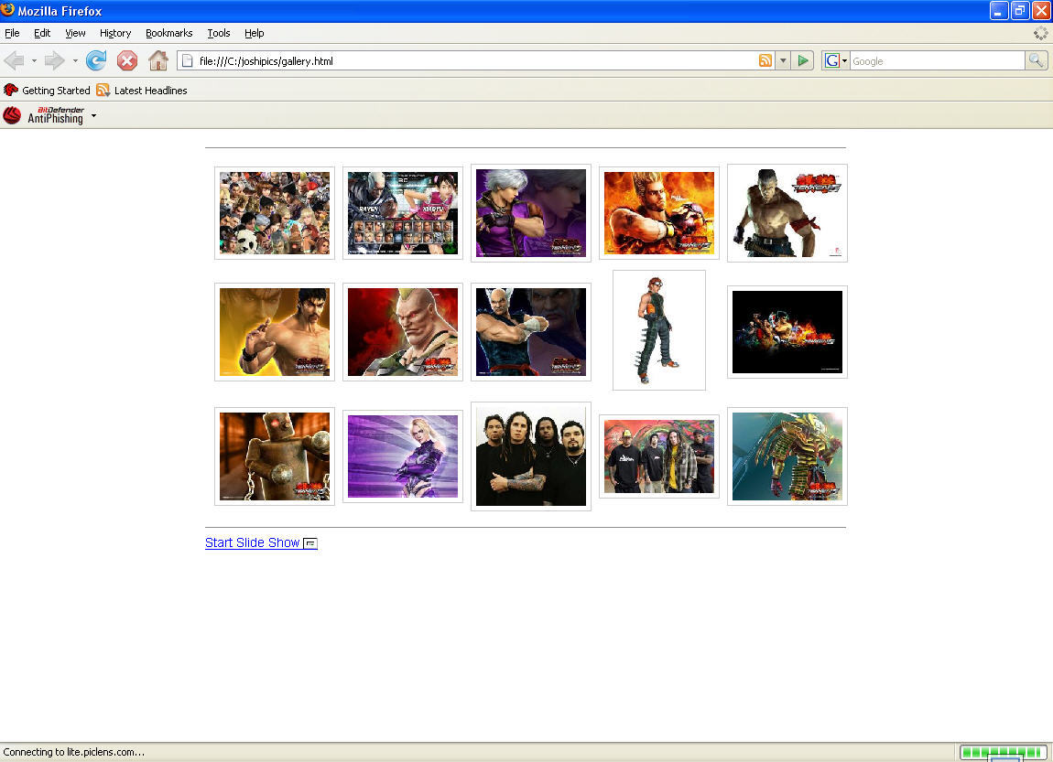Image resolution: width=1053 pixels, height=762 pixels.
Task: Focus the Google search field
Action: (937, 61)
